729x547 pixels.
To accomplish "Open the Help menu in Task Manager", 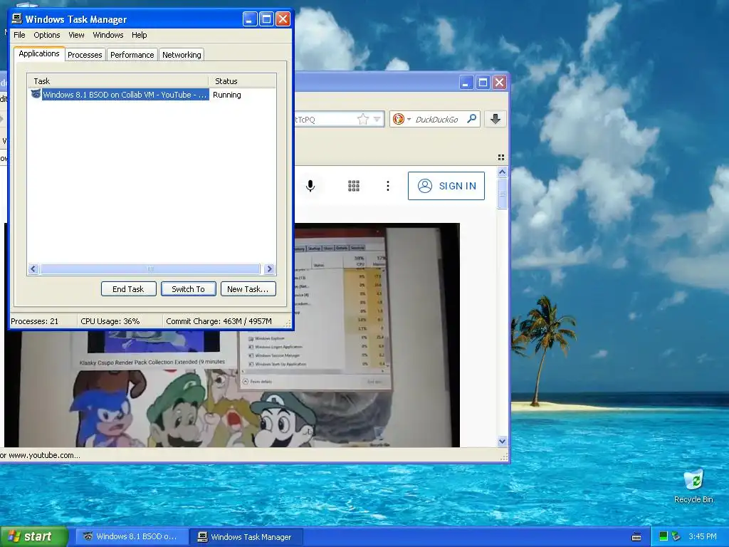I will pyautogui.click(x=139, y=35).
